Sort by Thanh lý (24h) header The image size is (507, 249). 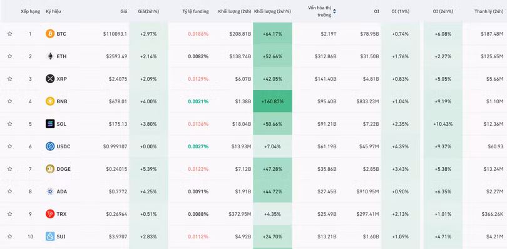pos(489,11)
